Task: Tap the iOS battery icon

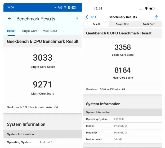Action: (152, 9)
